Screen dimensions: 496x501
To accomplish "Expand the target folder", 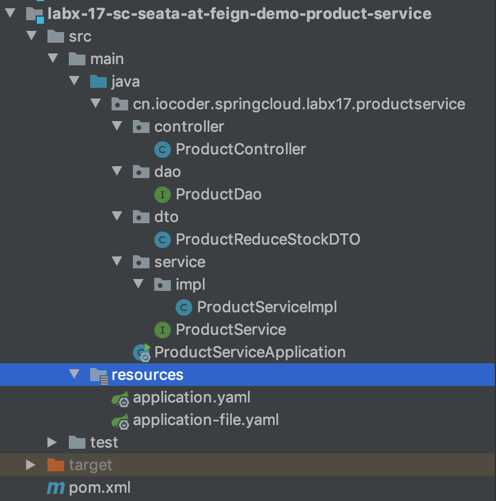I will point(31,465).
